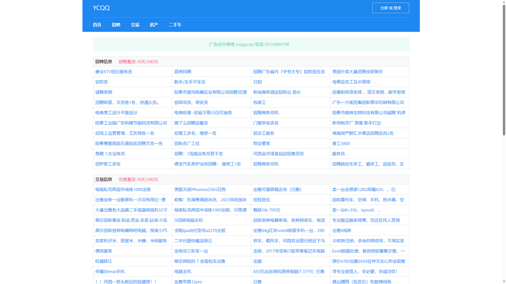Viewport: 506px width, 284px height.
Task: Open listing 急聘 1.女业务员
Action: (x=110, y=154)
